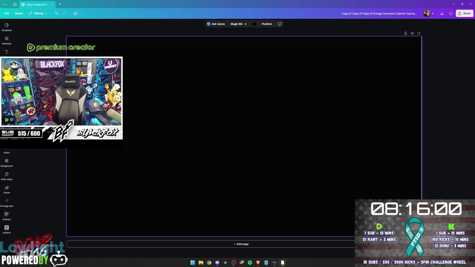This screenshot has height=267, width=475.
Task: Click the Share button
Action: click(464, 13)
